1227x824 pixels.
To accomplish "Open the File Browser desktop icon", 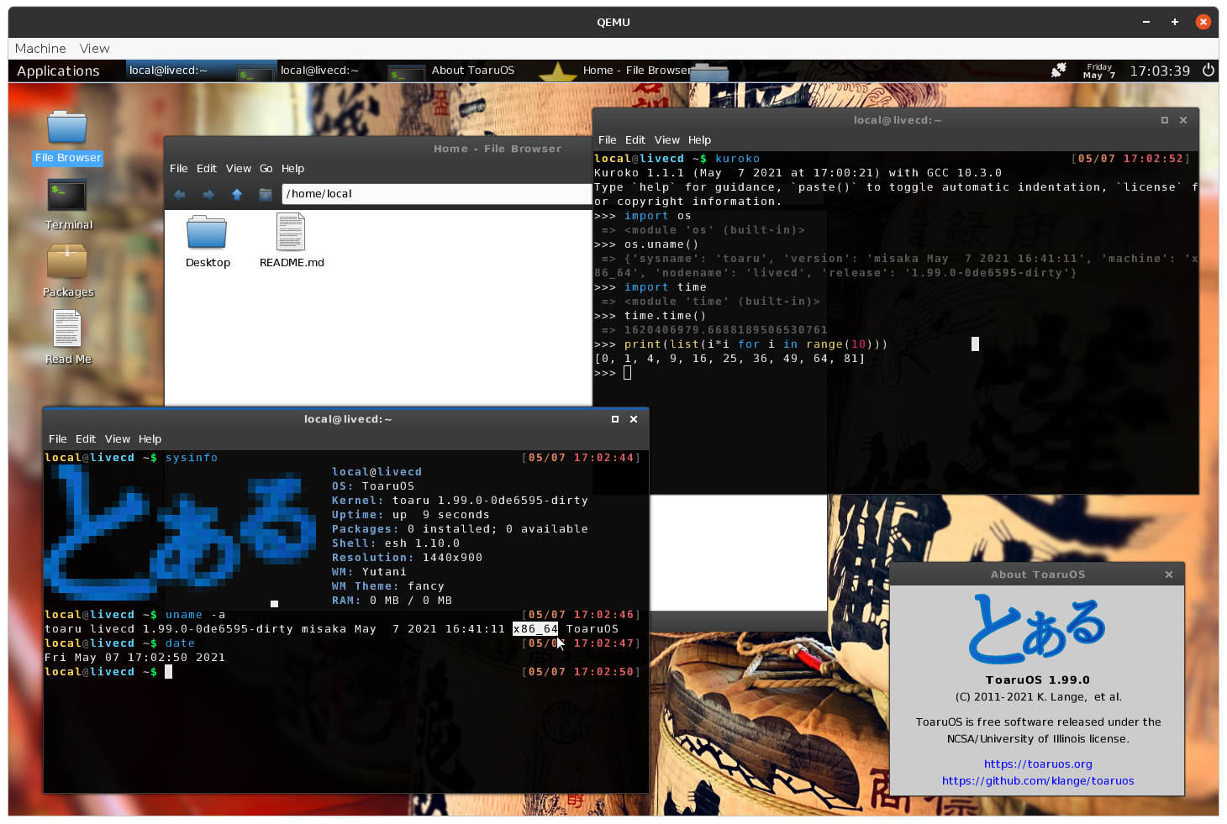I will (68, 130).
